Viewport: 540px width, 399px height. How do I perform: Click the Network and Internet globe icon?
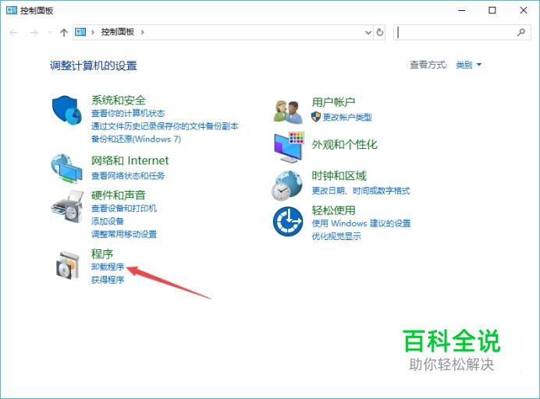point(66,168)
